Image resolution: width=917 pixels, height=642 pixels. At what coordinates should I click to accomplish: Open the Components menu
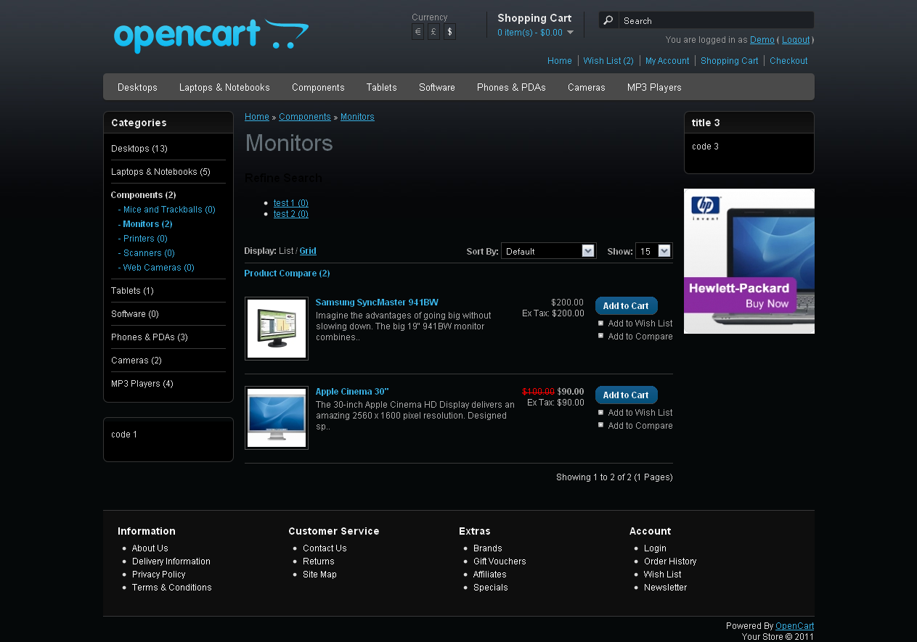pos(318,87)
